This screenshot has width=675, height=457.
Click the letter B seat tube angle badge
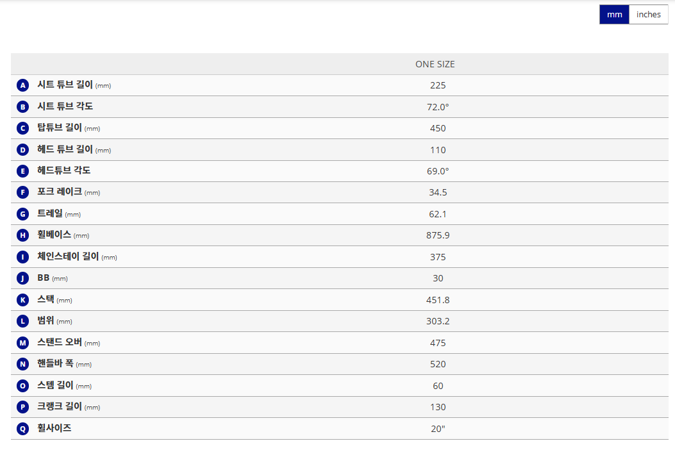[x=23, y=107]
